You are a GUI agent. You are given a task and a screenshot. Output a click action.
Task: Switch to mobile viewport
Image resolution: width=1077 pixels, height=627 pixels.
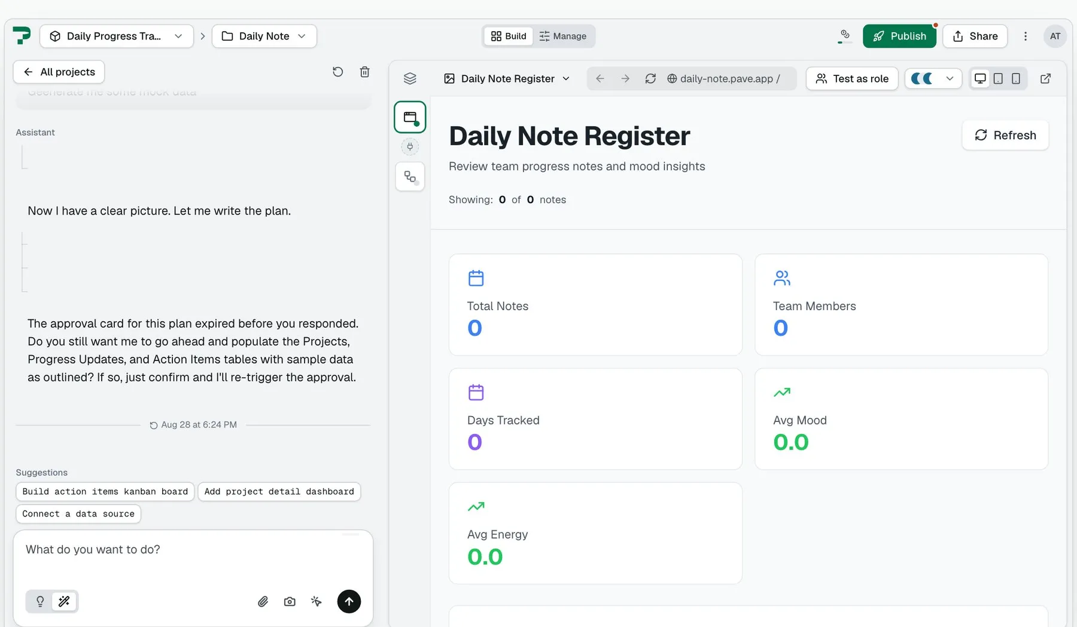pos(1016,78)
